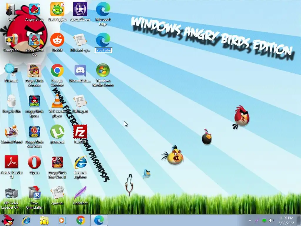The width and height of the screenshot is (301, 226).
Task: Select the Edge-style YouTube shortcut icon
Action: pos(103,40)
